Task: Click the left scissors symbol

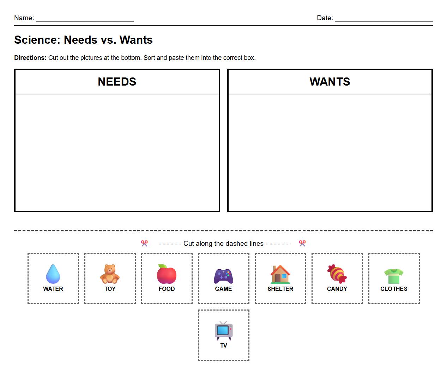Action: pyautogui.click(x=144, y=243)
